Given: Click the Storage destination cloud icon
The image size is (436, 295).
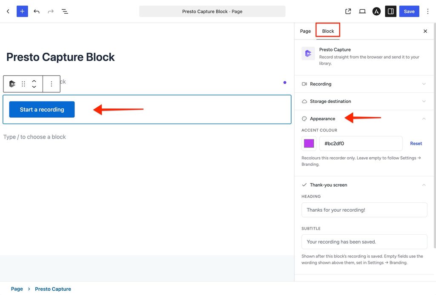Looking at the screenshot, I should pyautogui.click(x=304, y=101).
